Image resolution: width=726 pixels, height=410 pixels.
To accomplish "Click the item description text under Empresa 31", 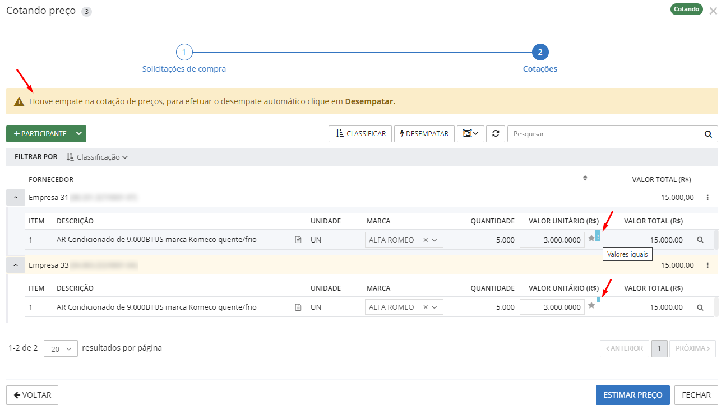I will tap(156, 240).
